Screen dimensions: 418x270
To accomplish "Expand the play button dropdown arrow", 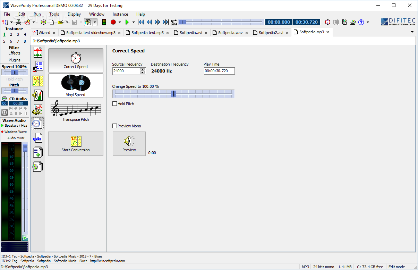I will [134, 22].
